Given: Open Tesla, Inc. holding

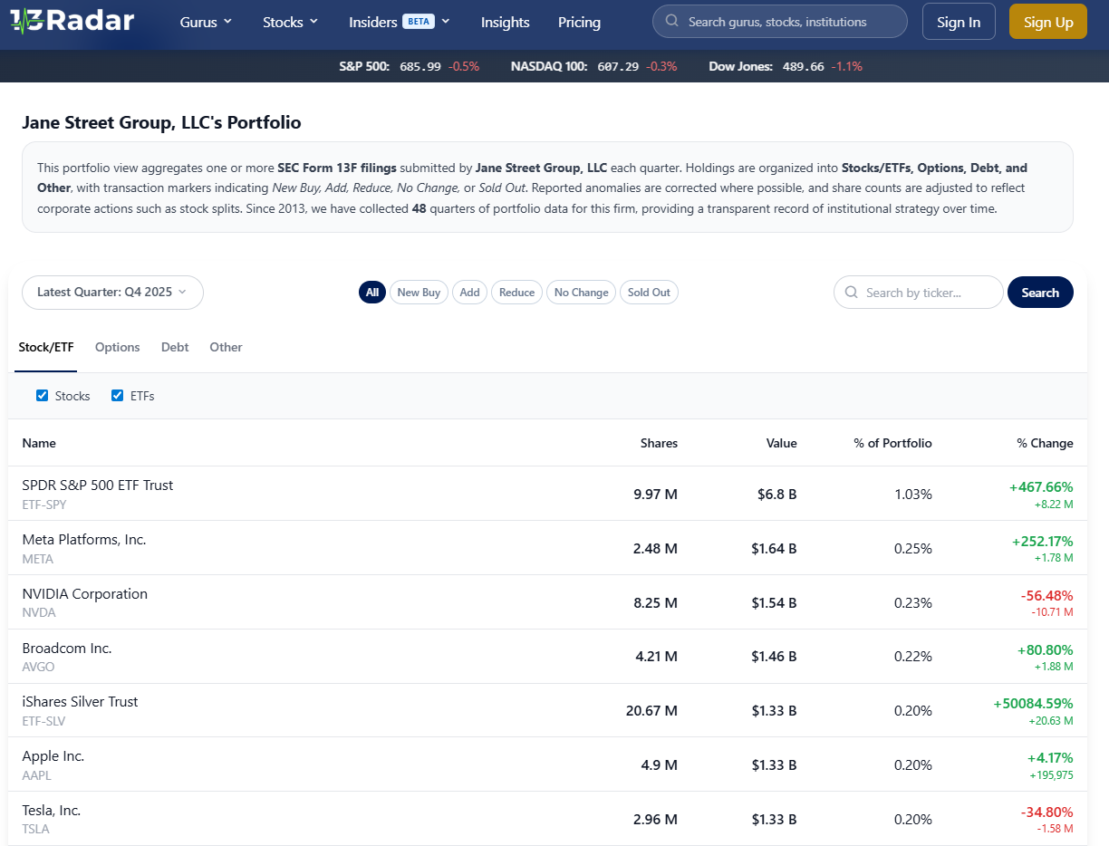Looking at the screenshot, I should coord(52,811).
